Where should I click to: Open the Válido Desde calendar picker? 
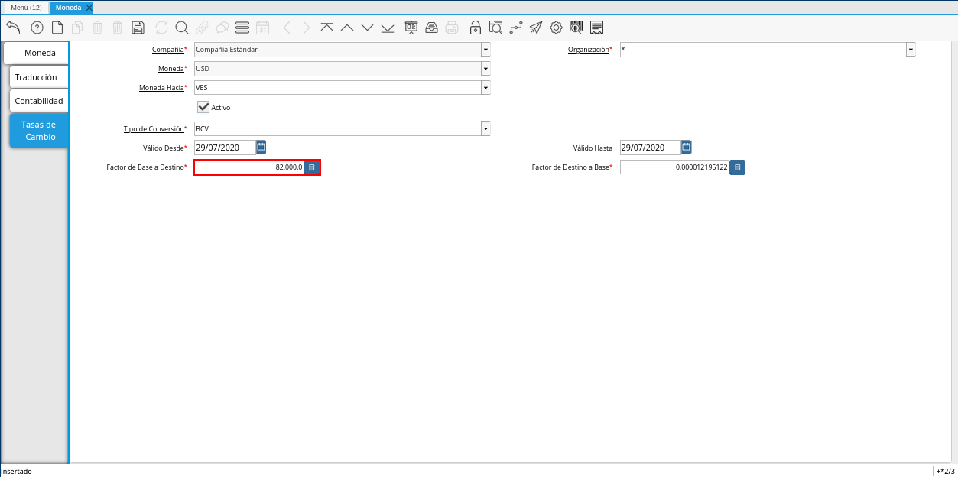pyautogui.click(x=261, y=147)
